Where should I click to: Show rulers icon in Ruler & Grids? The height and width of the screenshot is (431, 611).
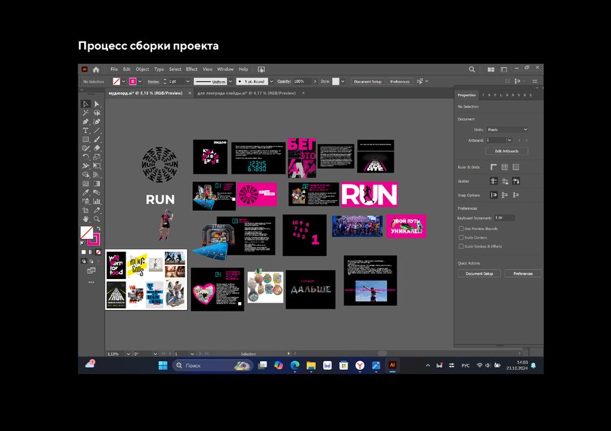494,167
